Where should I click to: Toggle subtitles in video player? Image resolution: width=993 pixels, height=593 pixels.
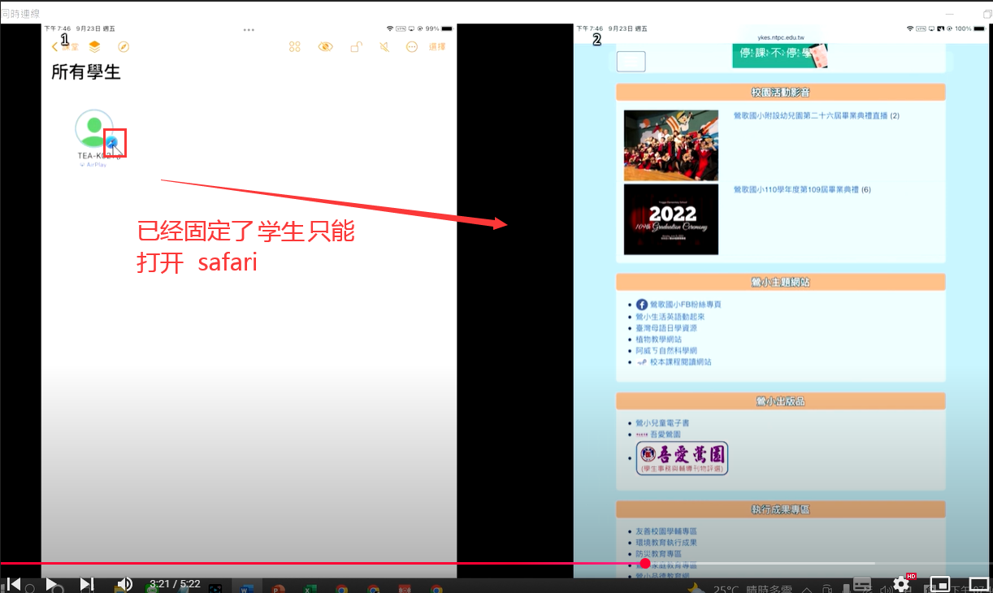863,584
